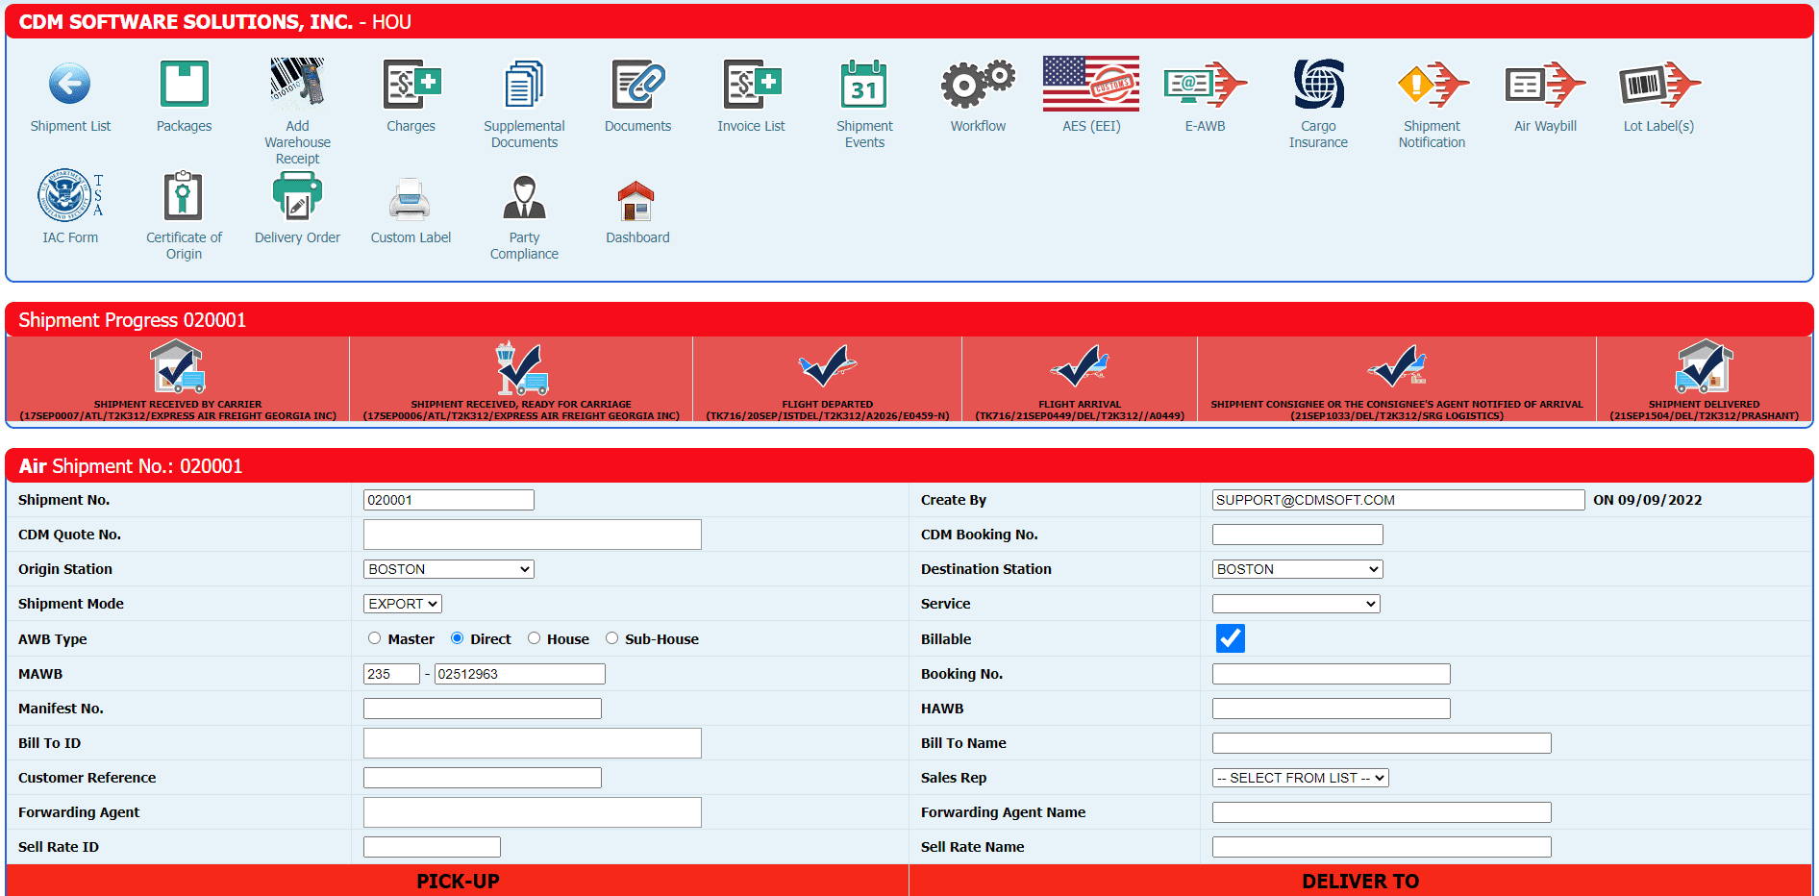Open the Packages icon
Screen dimensions: 1819x896
pyautogui.click(x=184, y=85)
